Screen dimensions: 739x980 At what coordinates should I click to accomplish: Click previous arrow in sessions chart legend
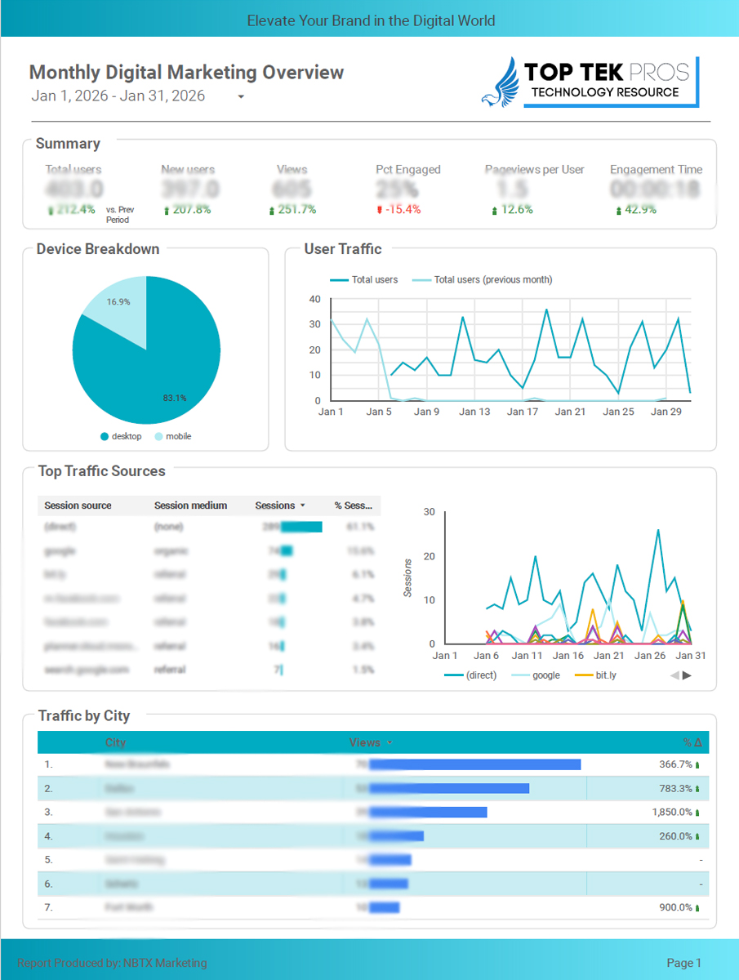[674, 675]
